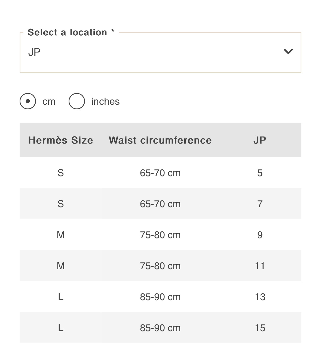Viewport: 321px width, 360px height.
Task: Click the JP value in location field
Action: tap(34, 52)
